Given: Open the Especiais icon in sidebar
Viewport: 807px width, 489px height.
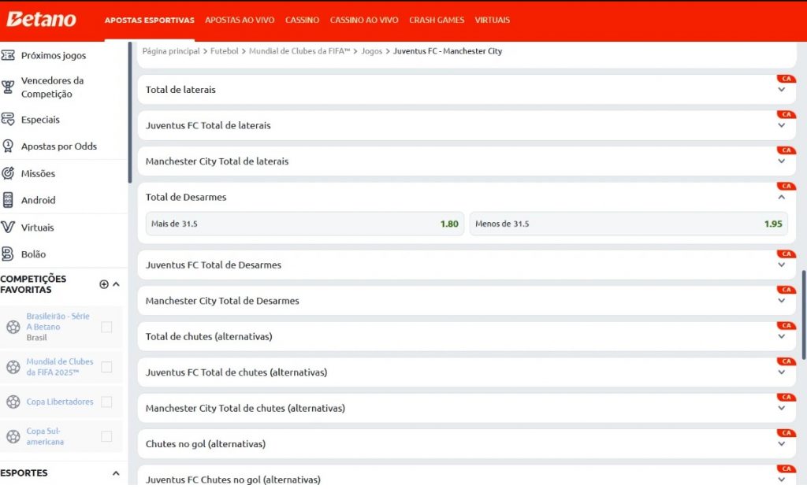Looking at the screenshot, I should (8, 120).
